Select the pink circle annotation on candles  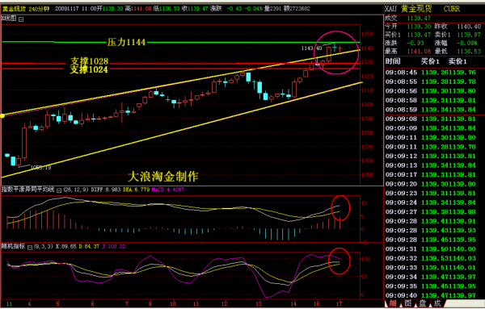coord(336,52)
